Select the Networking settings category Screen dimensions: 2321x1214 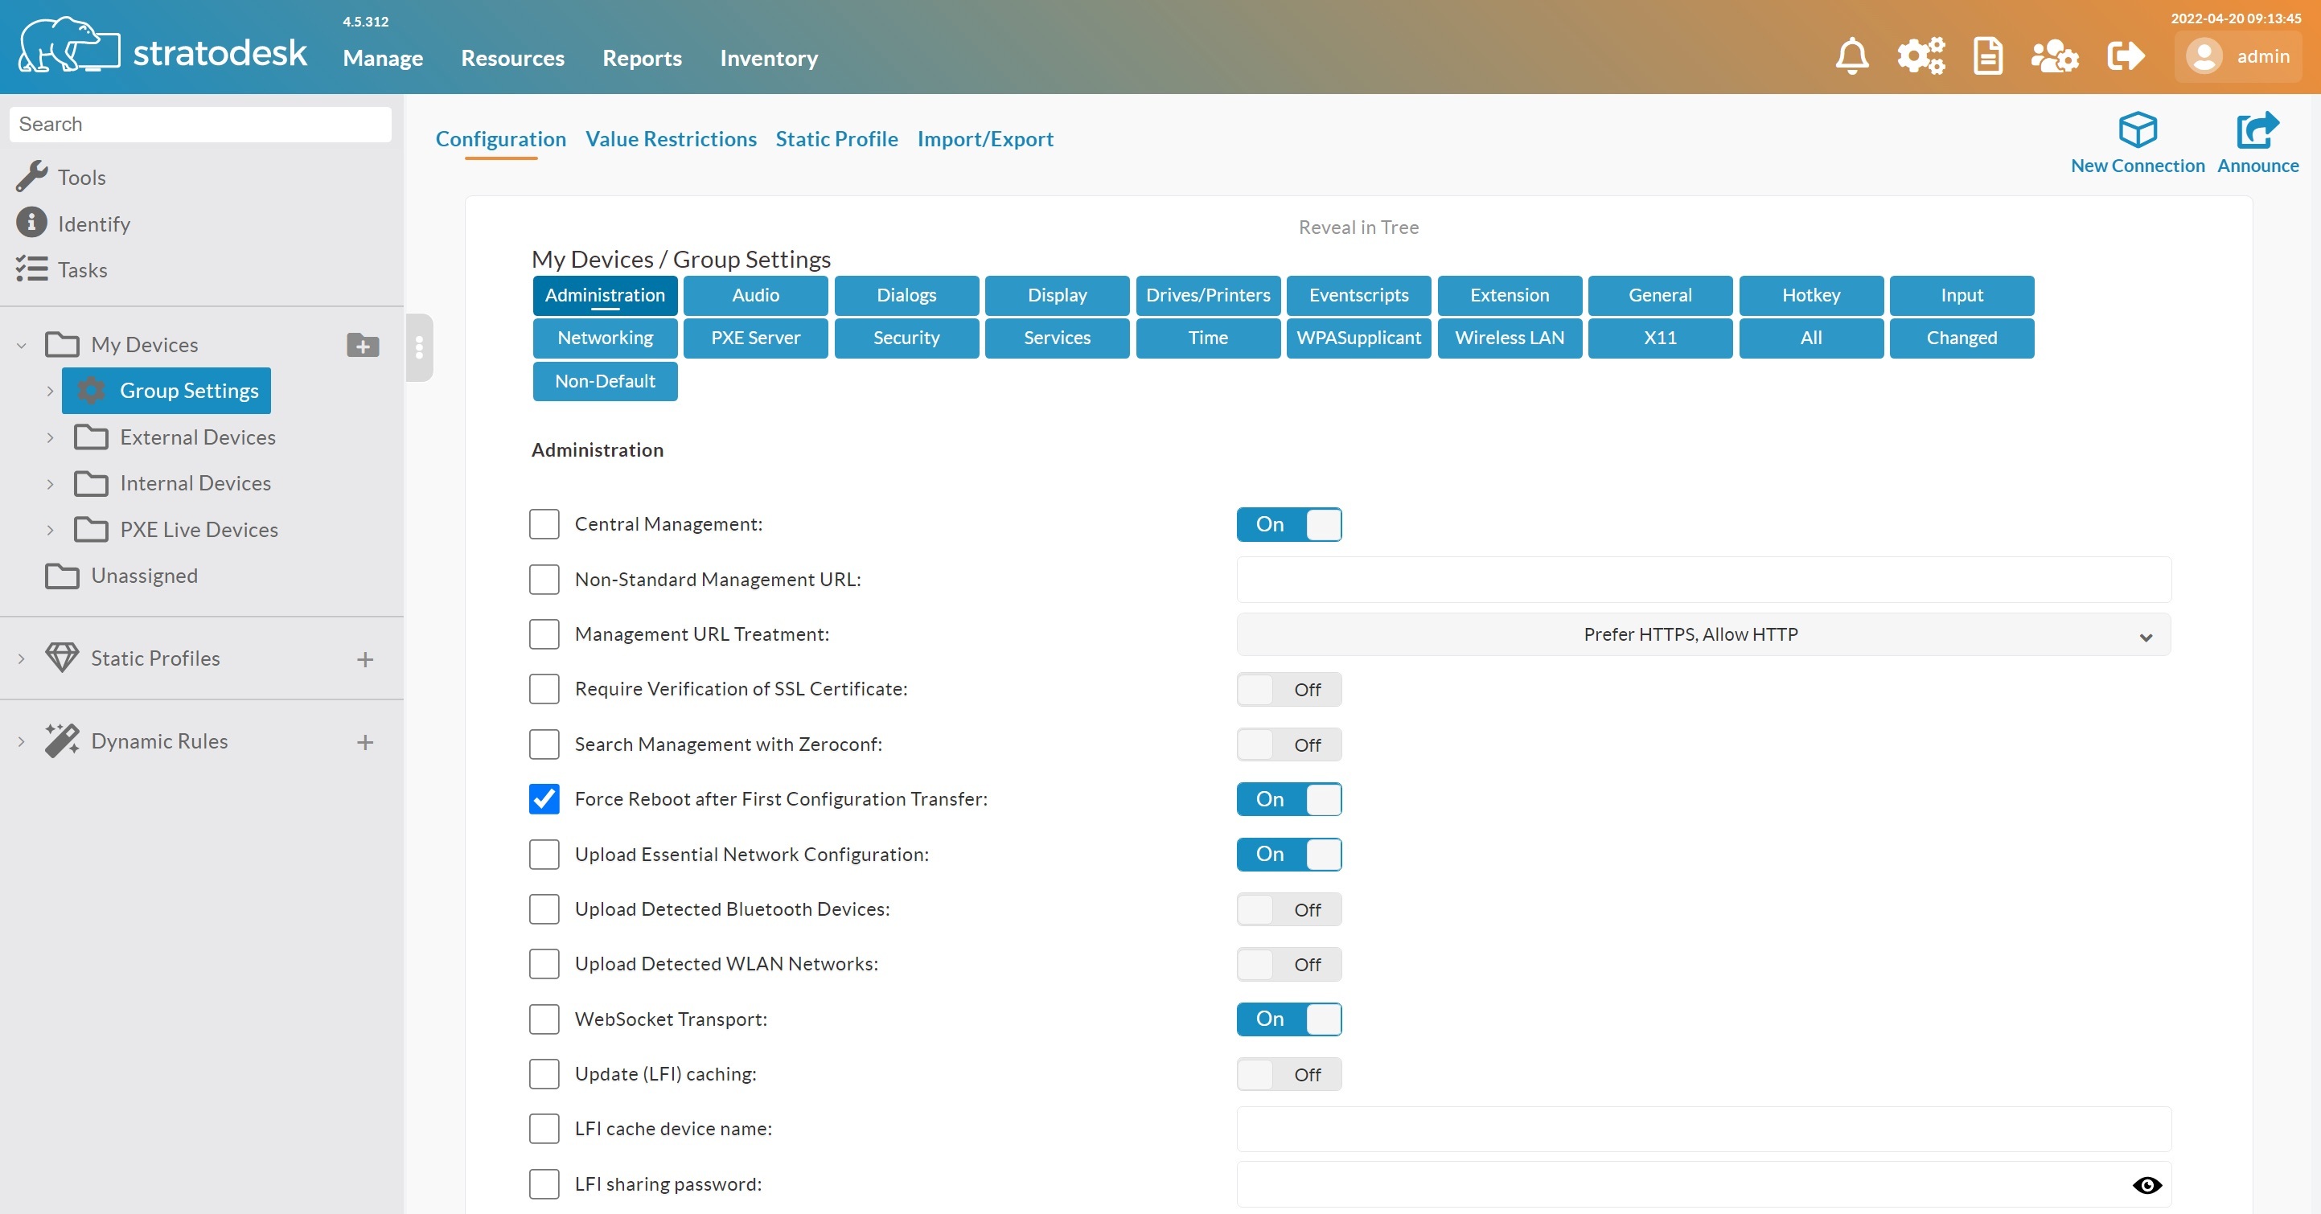coord(605,338)
